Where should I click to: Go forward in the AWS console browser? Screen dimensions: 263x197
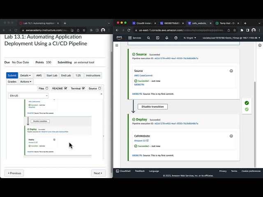pos(123,30)
